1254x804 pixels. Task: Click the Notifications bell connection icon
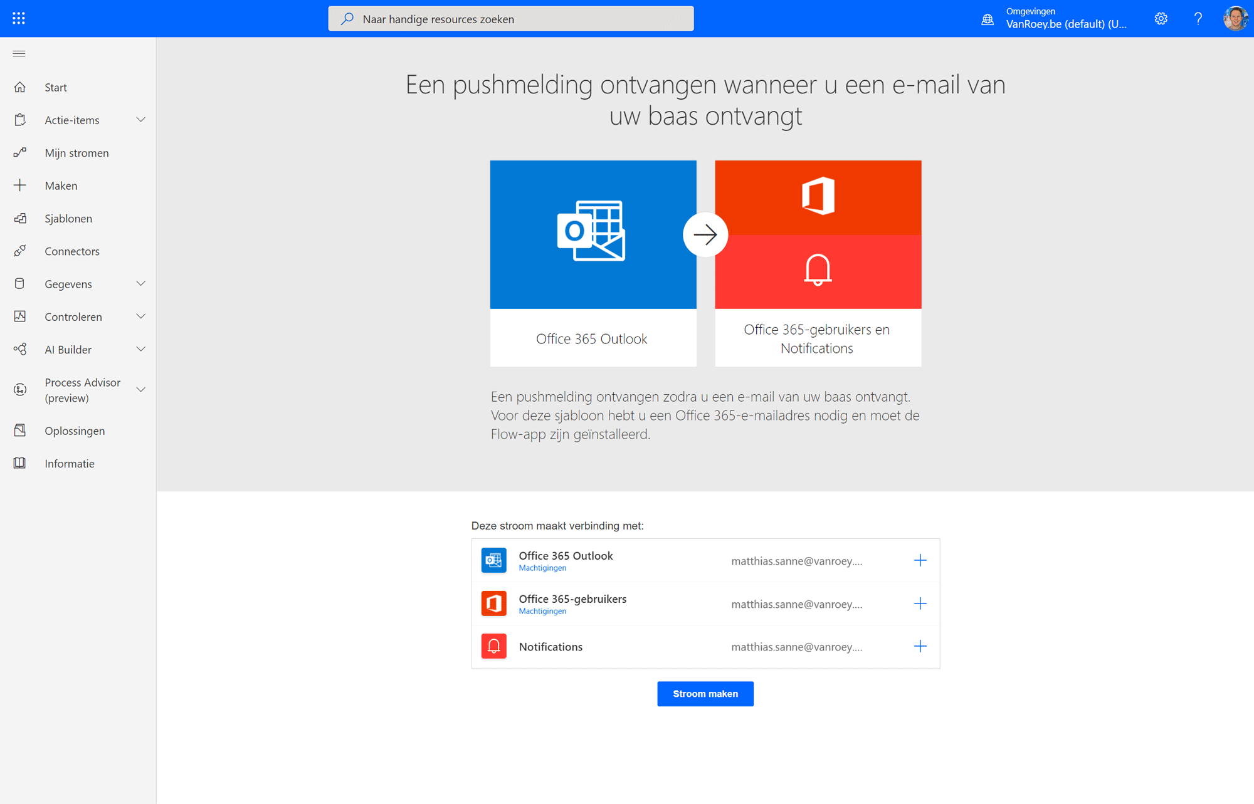494,646
